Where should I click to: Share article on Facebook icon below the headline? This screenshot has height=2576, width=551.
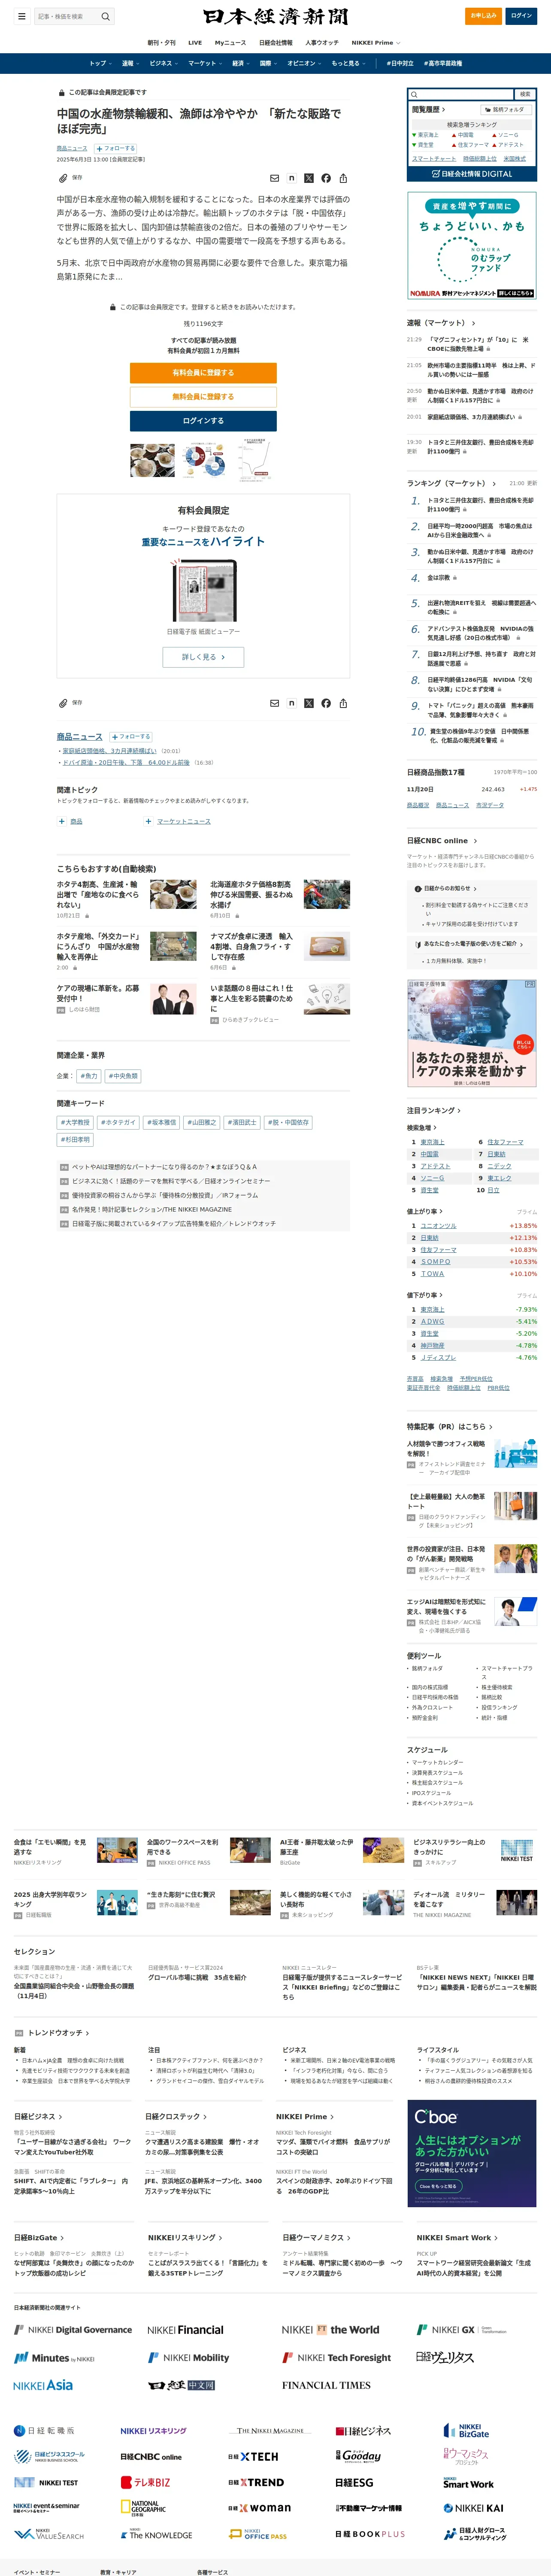tap(326, 178)
